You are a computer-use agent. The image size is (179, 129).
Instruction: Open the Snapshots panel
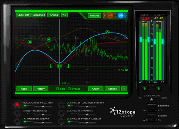pyautogui.click(x=39, y=15)
